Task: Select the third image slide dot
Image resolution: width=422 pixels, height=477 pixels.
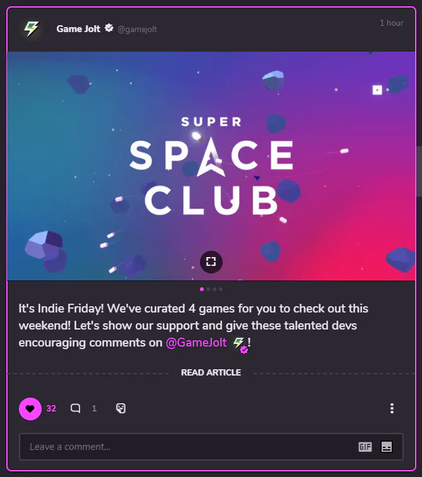Action: [x=214, y=289]
